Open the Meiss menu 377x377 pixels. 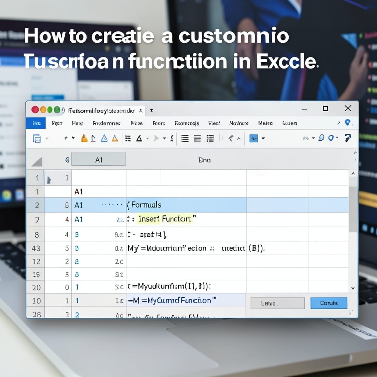(265, 123)
